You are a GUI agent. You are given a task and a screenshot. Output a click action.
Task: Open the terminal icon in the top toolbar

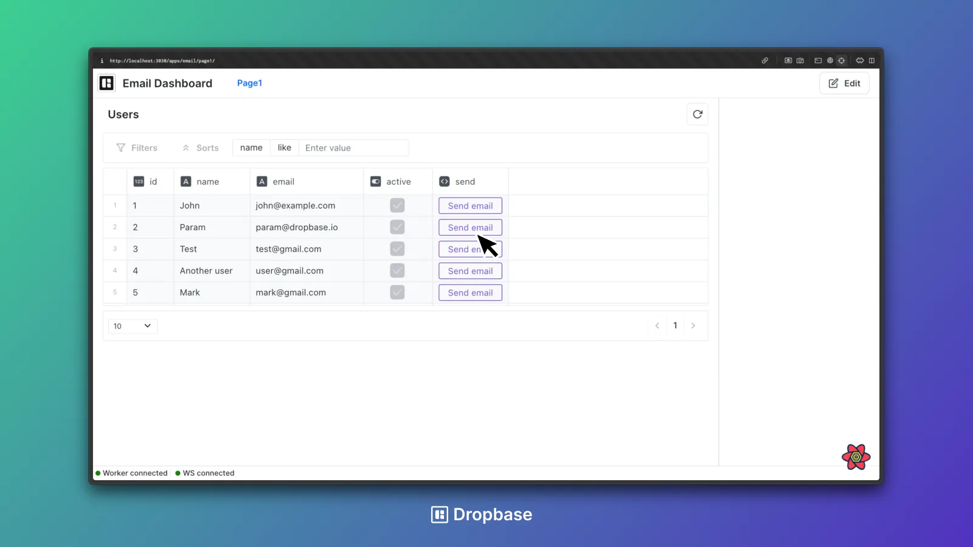818,60
